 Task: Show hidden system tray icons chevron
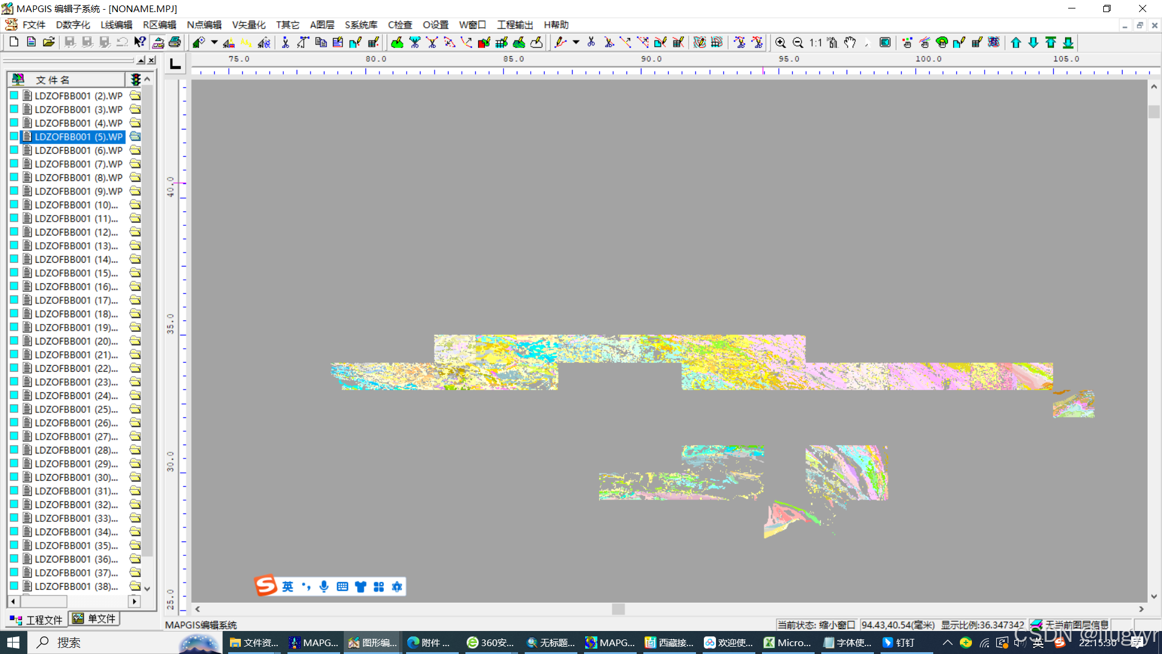pos(947,642)
